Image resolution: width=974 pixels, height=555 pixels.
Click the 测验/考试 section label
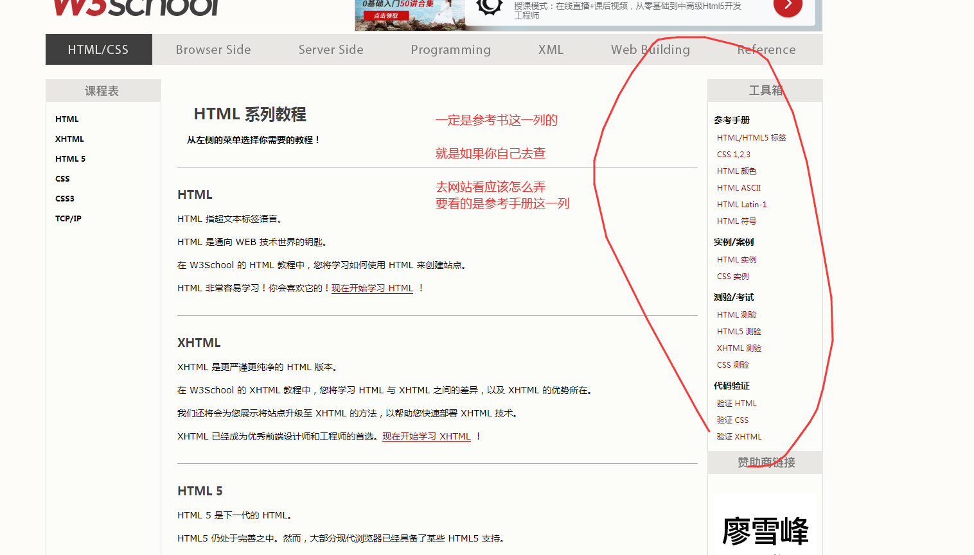734,297
